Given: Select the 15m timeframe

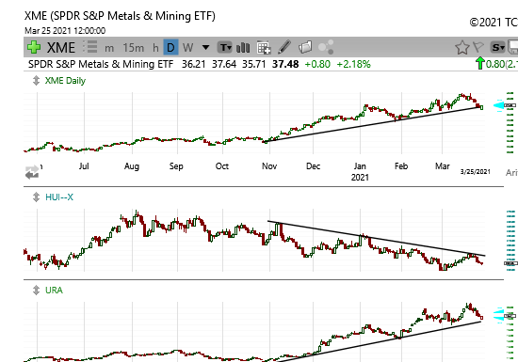Looking at the screenshot, I should click(x=134, y=48).
